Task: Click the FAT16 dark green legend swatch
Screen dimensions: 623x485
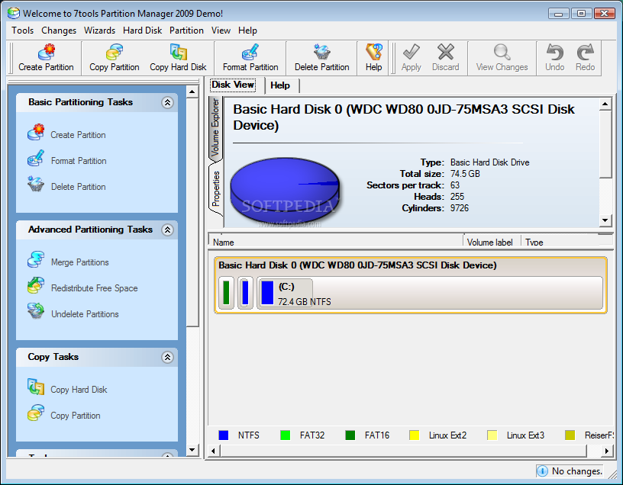Action: pyautogui.click(x=350, y=435)
